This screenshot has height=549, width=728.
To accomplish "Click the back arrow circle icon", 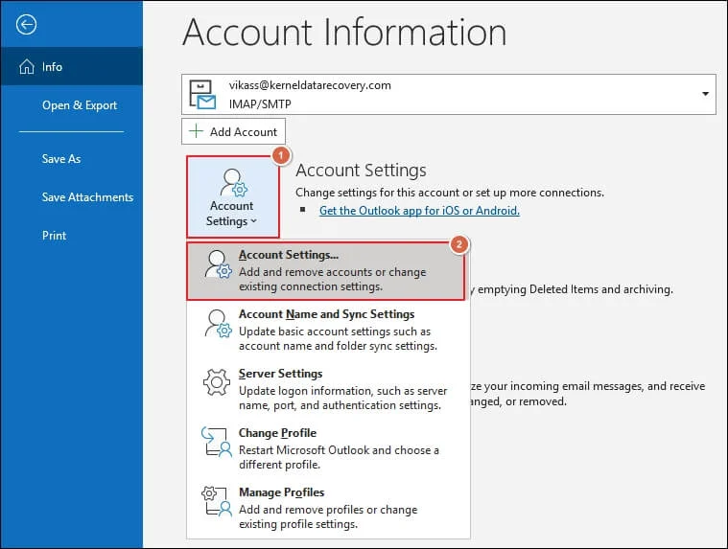I will [26, 25].
